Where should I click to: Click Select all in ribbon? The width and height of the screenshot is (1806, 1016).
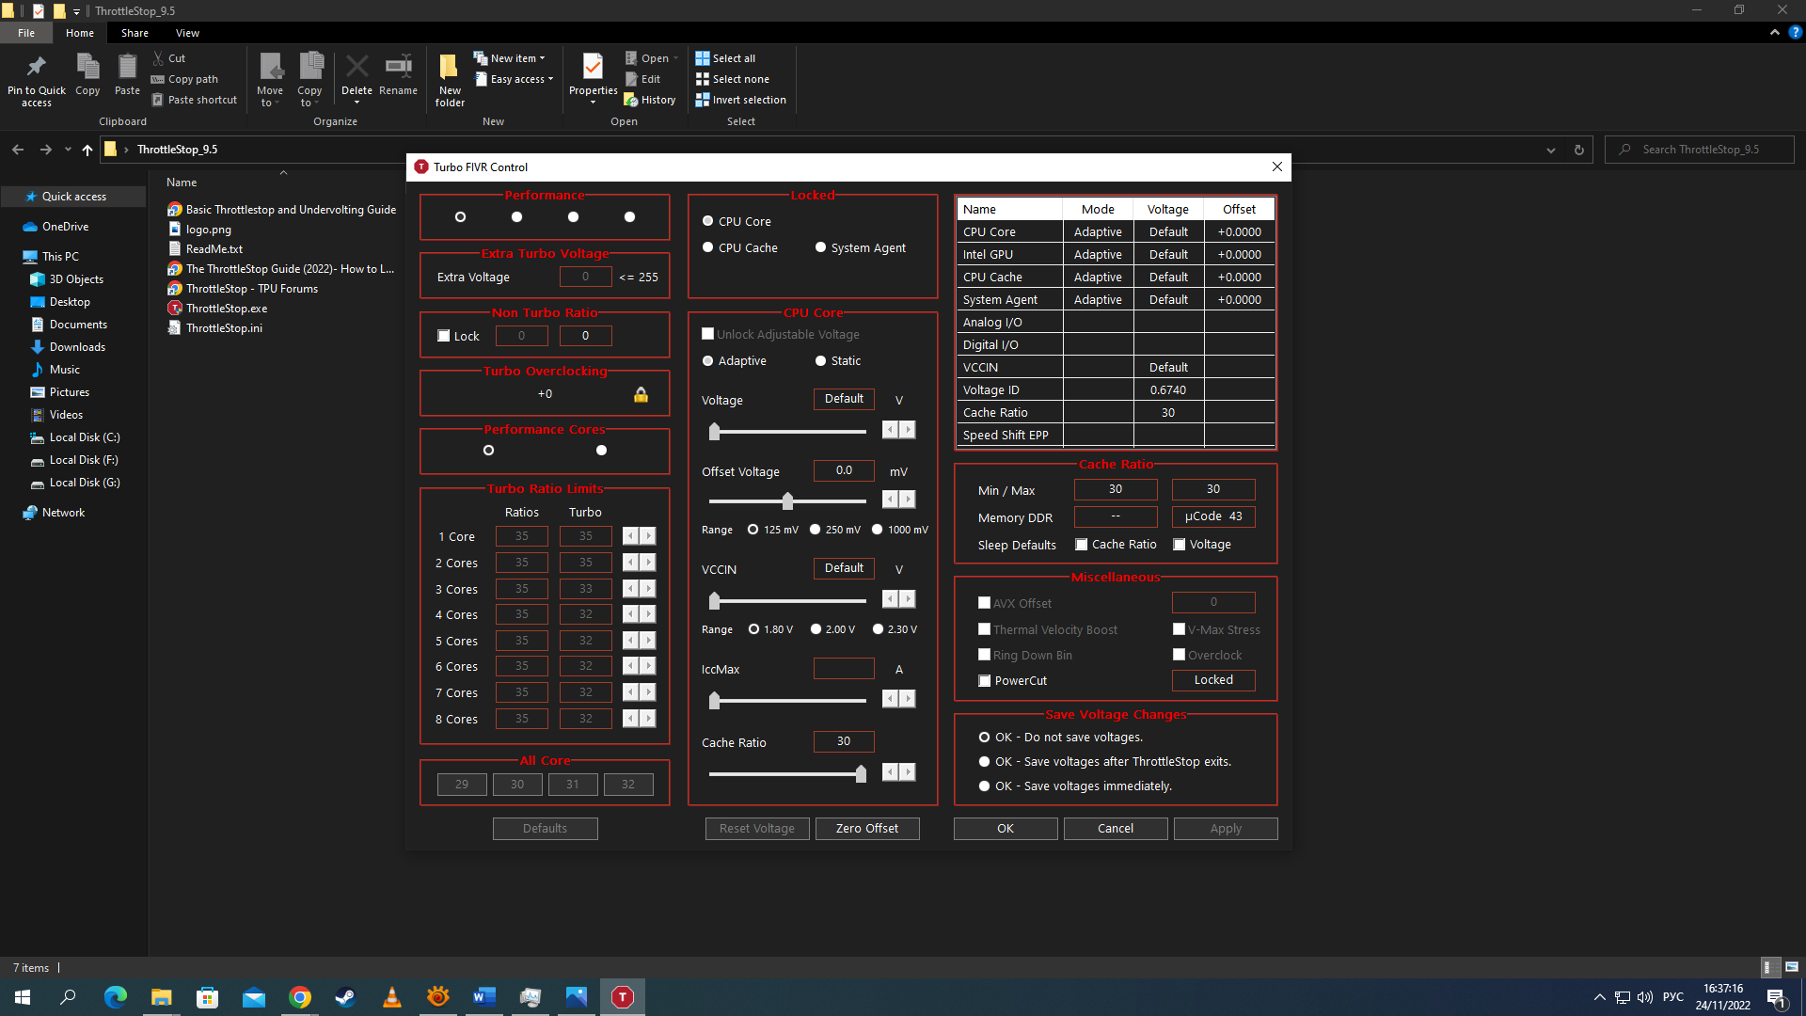coord(725,58)
